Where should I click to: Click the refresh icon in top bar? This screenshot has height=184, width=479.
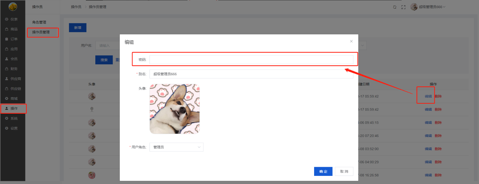(x=395, y=7)
